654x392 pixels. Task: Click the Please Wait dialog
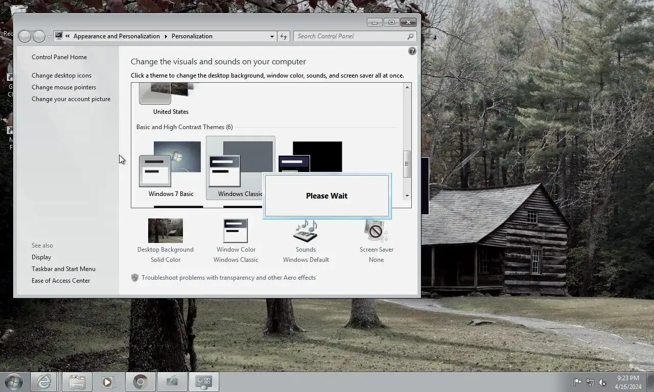click(327, 195)
